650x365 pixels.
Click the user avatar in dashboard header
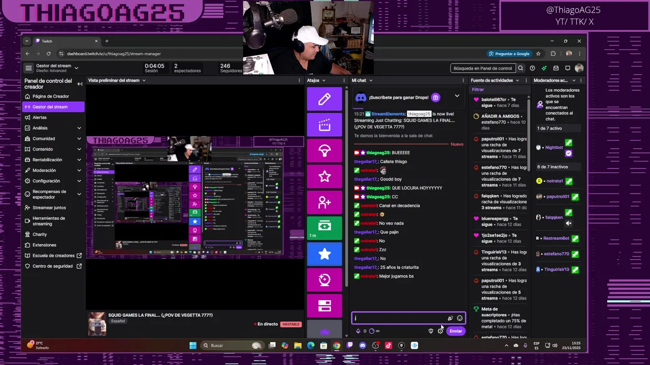click(x=579, y=68)
